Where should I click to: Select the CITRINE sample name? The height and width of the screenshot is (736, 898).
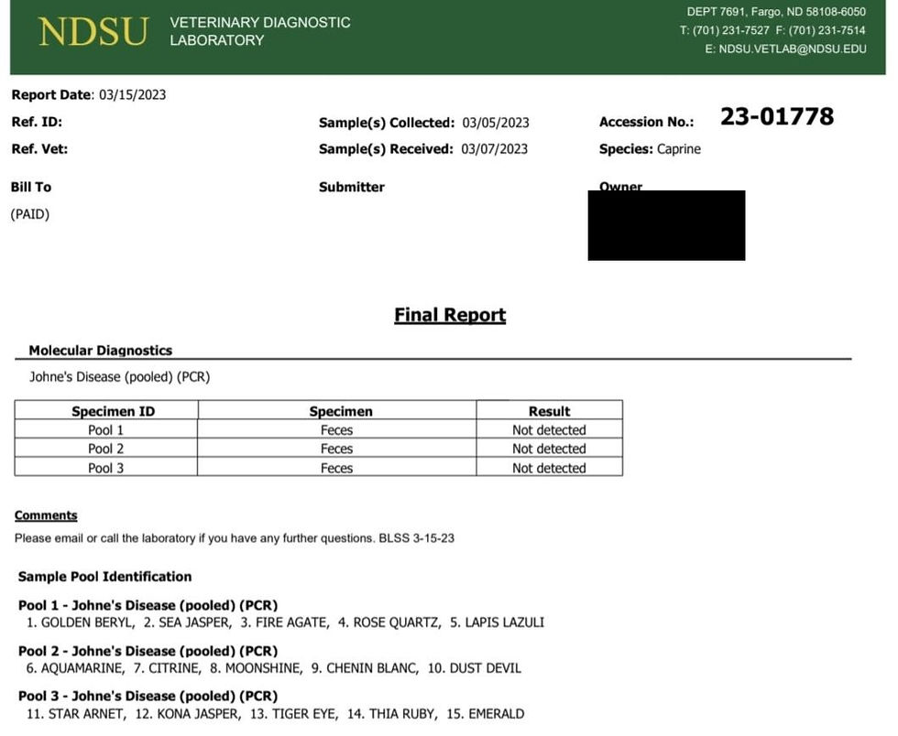173,668
